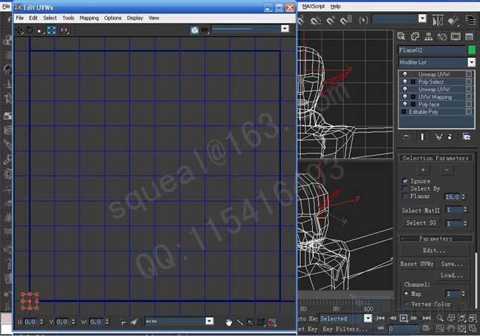Open the Tools menu in Edit UVWs
The height and width of the screenshot is (336, 480).
(x=68, y=18)
